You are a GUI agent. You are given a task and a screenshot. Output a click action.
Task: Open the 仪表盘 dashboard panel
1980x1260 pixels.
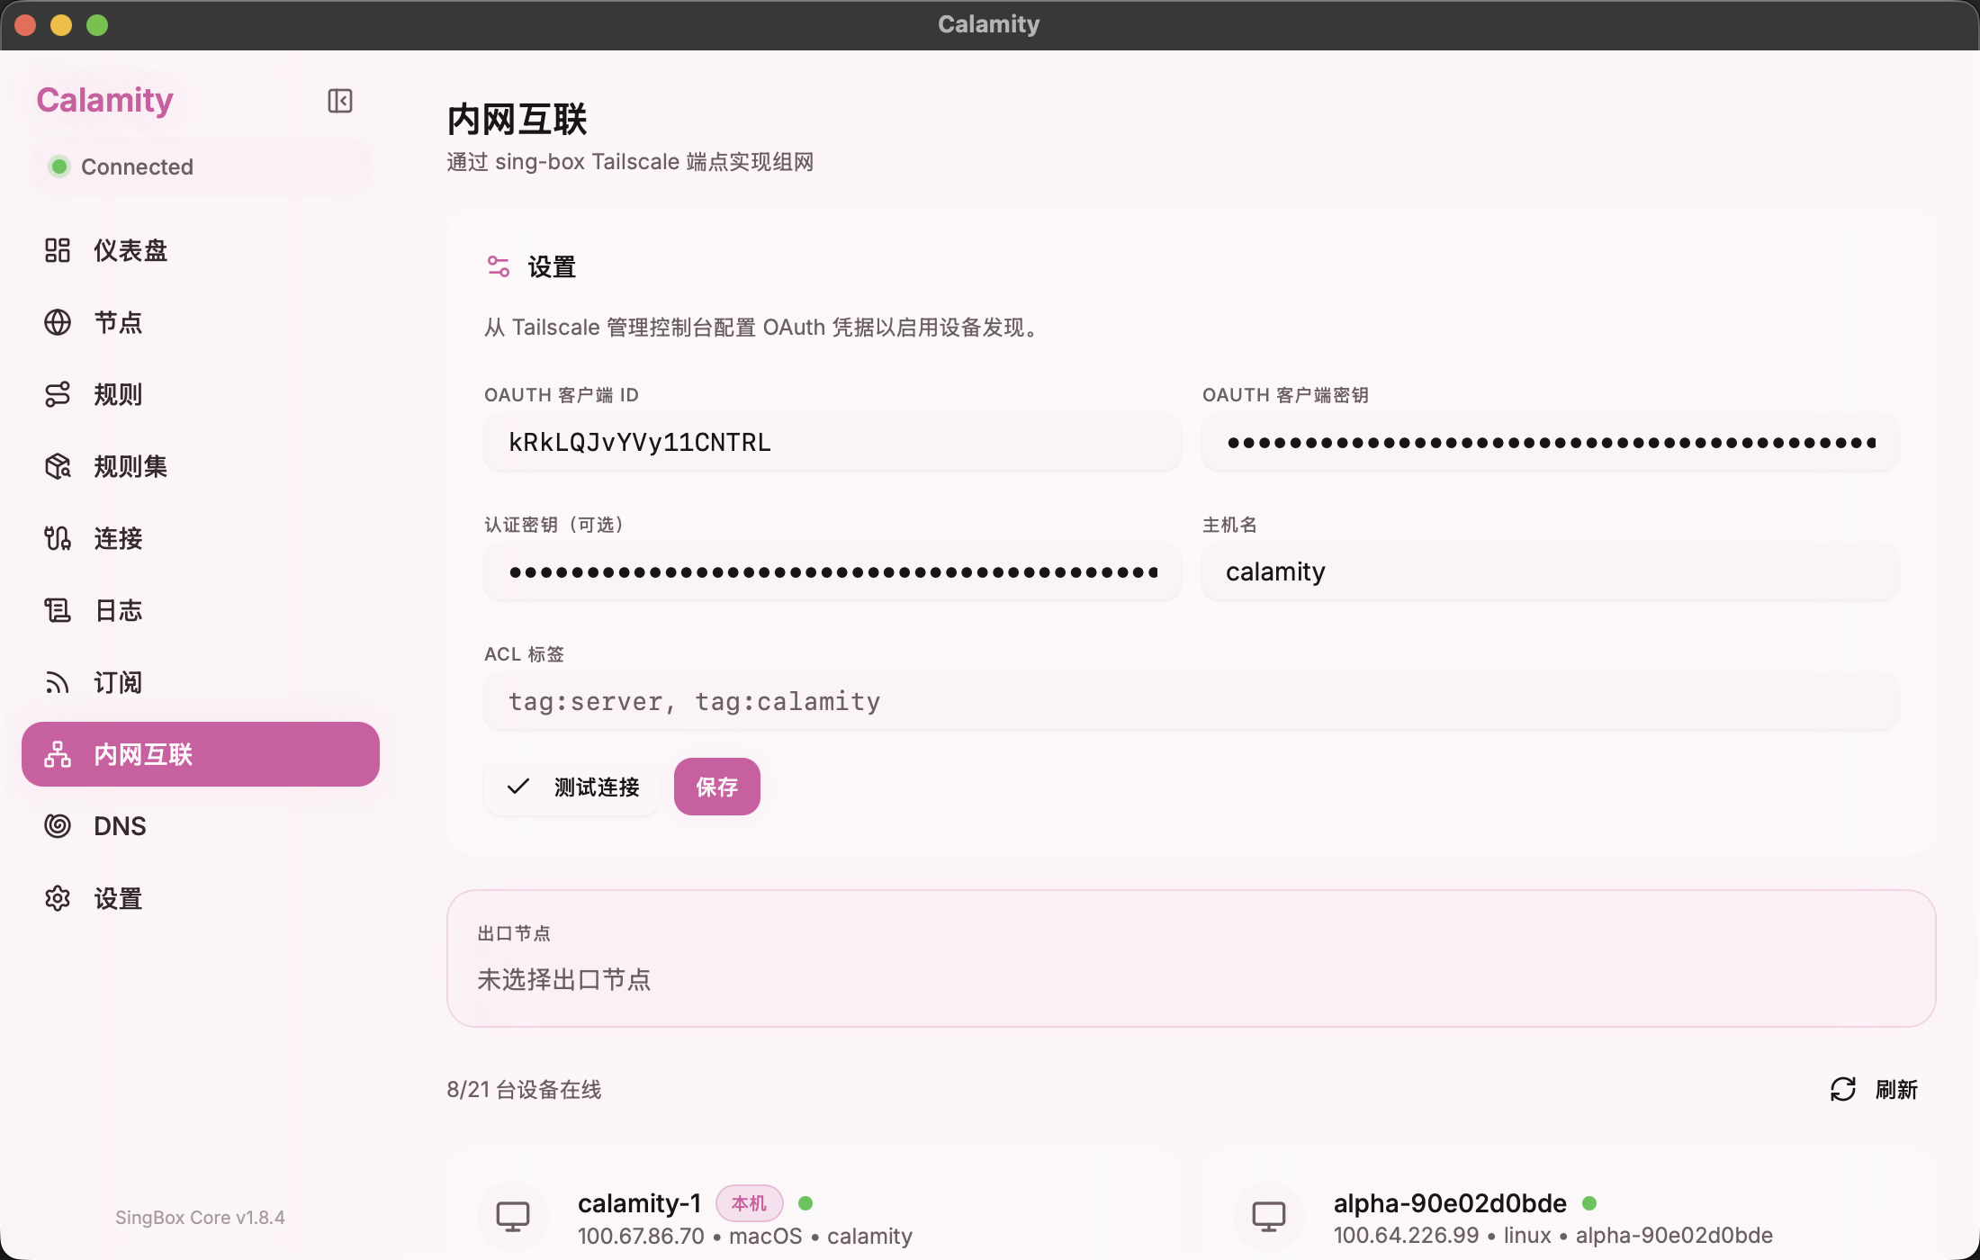(129, 249)
